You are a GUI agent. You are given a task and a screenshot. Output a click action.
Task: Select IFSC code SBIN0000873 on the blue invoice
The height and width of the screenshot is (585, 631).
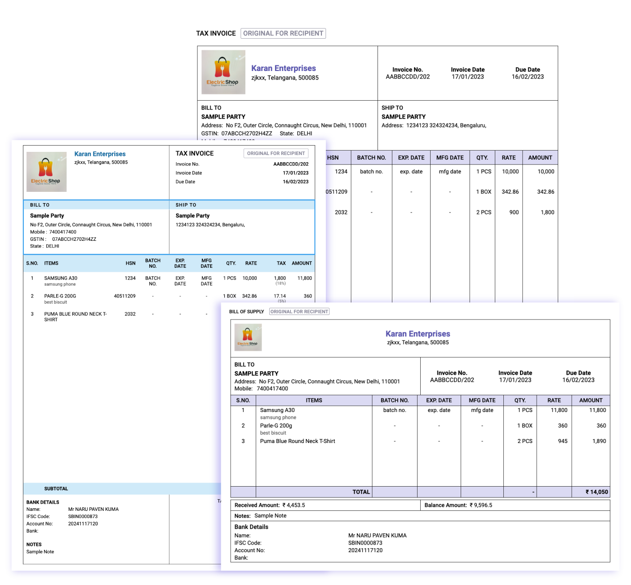point(83,517)
